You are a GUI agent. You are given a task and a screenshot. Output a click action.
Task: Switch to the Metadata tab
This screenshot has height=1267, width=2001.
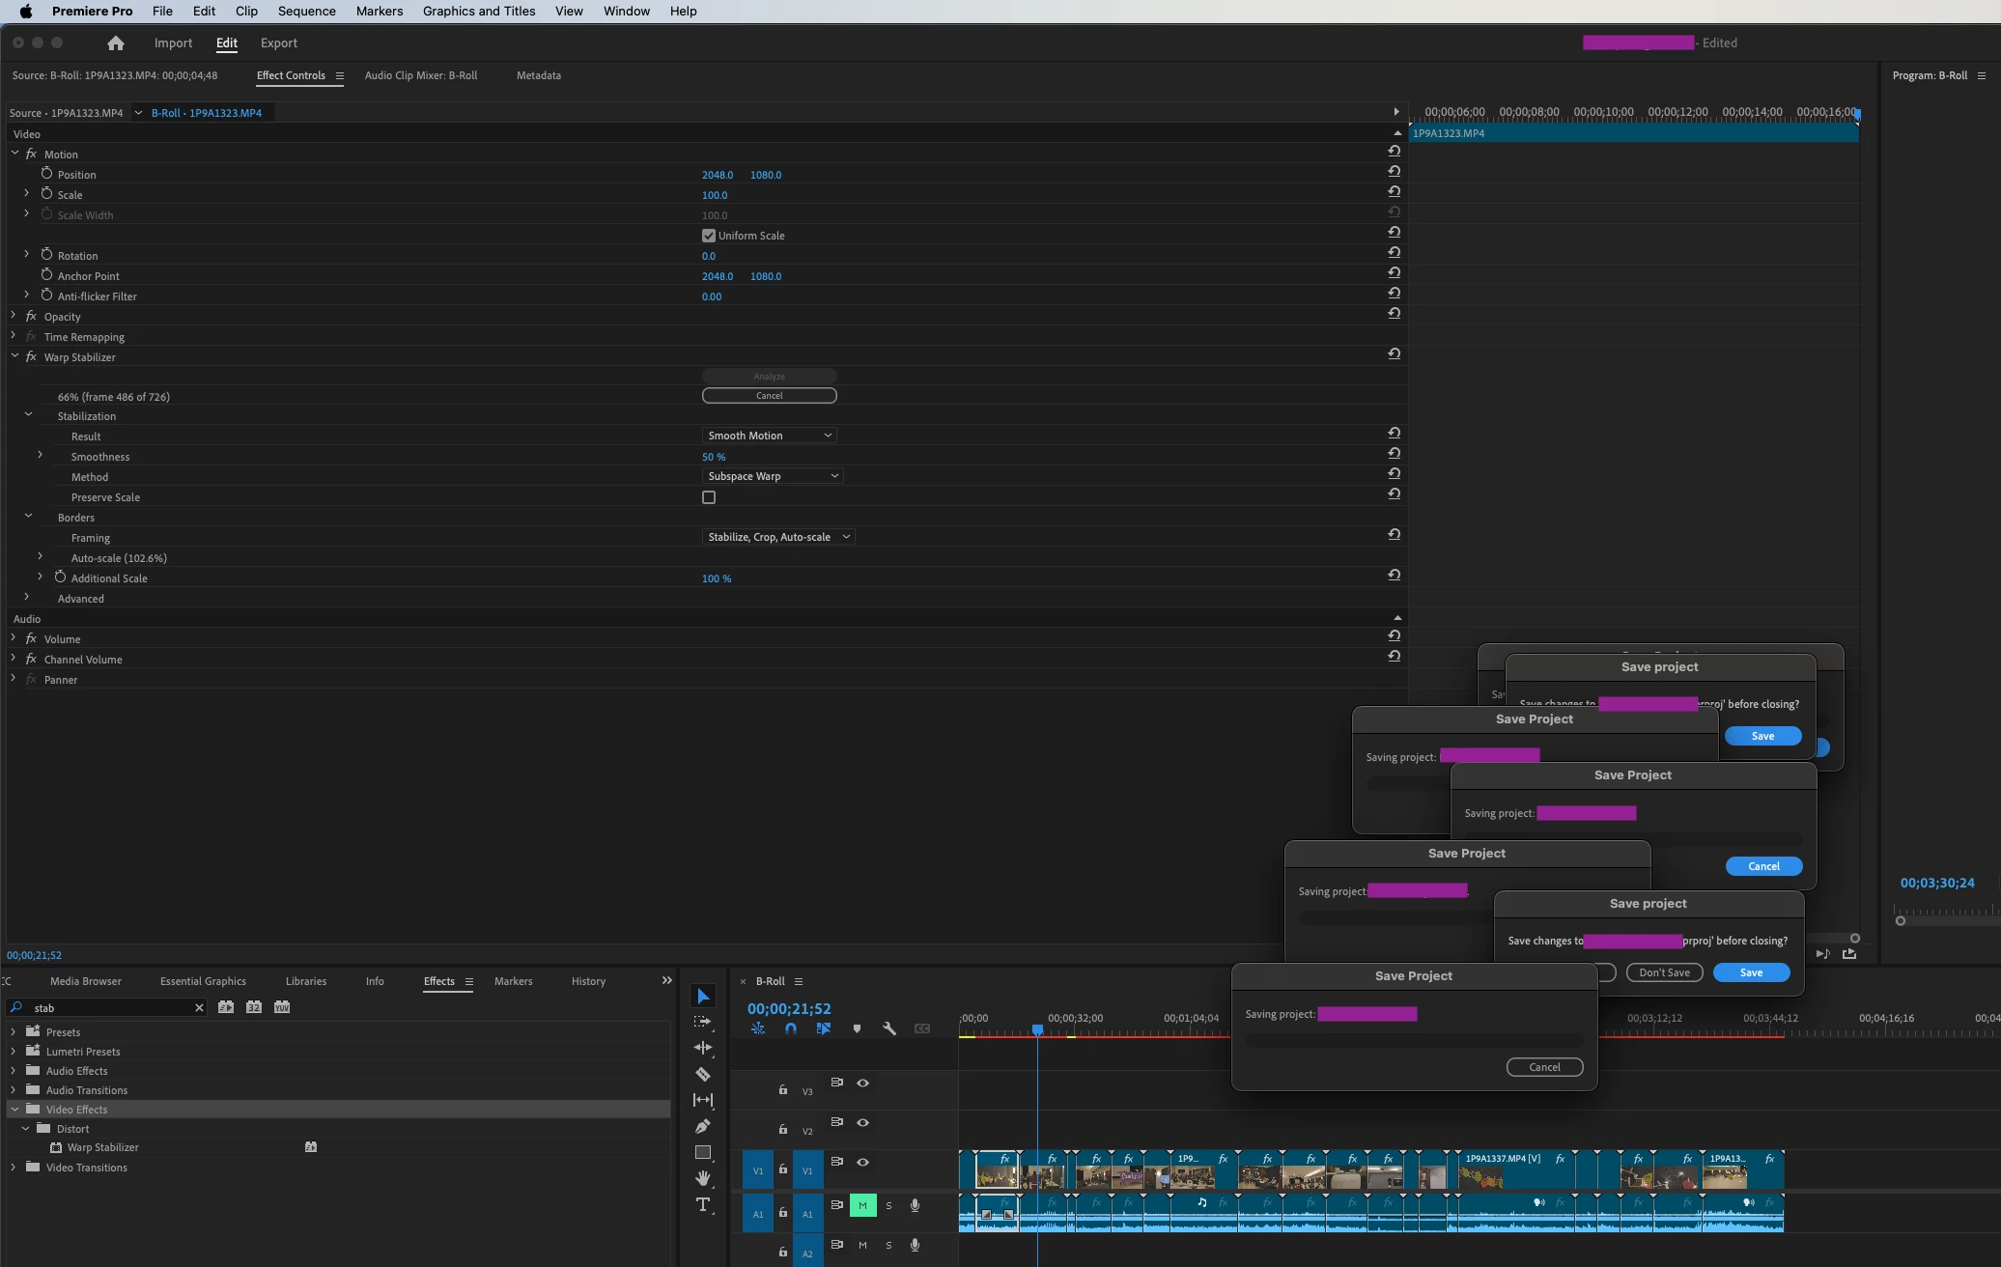coord(538,75)
